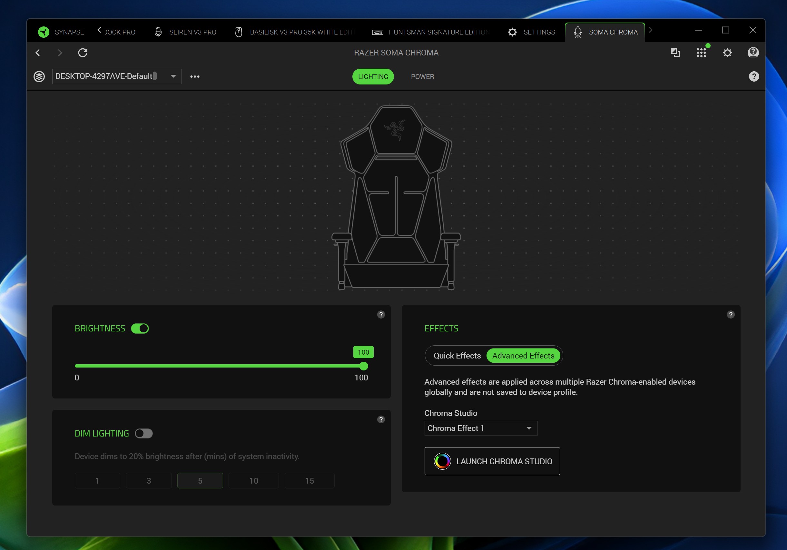Select 3 minute dim option
The width and height of the screenshot is (787, 550).
149,480
